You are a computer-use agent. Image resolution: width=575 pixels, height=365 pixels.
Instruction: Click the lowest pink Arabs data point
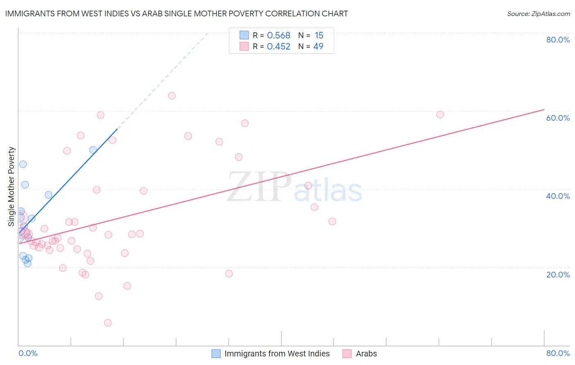tap(108, 323)
